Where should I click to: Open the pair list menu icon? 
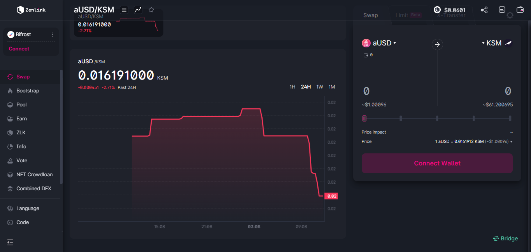click(x=124, y=10)
